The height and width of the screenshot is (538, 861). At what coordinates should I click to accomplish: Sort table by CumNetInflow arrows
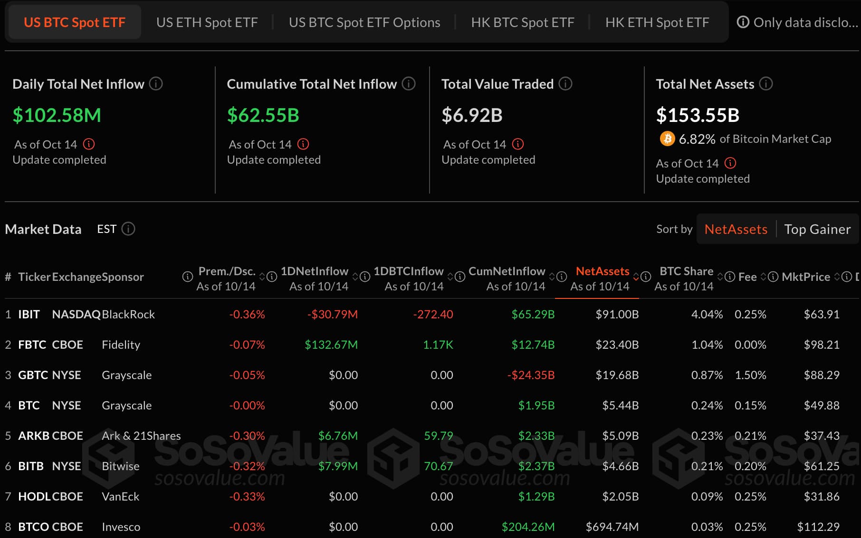(x=552, y=277)
